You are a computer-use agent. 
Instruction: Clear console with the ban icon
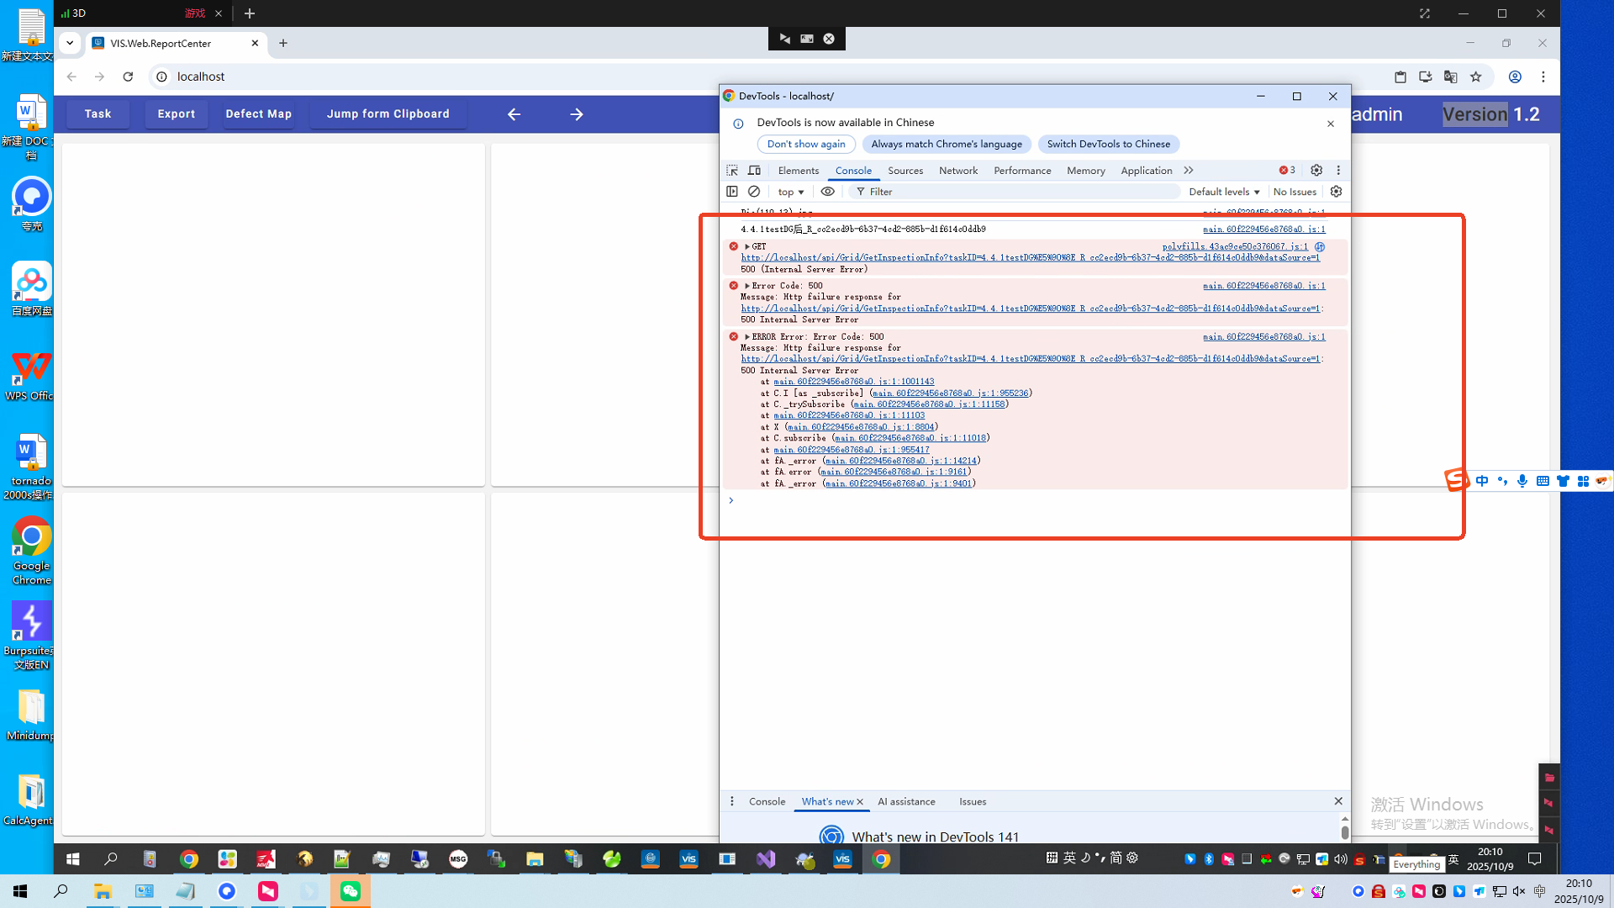pos(754,192)
